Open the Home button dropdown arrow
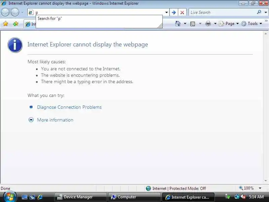This screenshot has width=269, height=202. point(185,24)
